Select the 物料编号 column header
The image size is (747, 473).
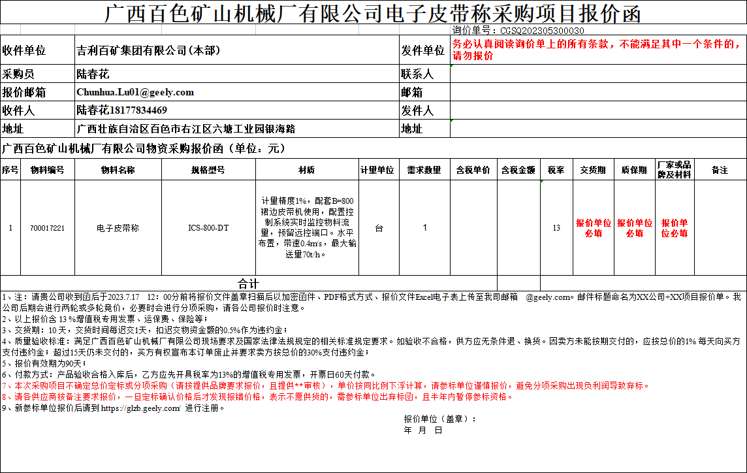pos(48,170)
